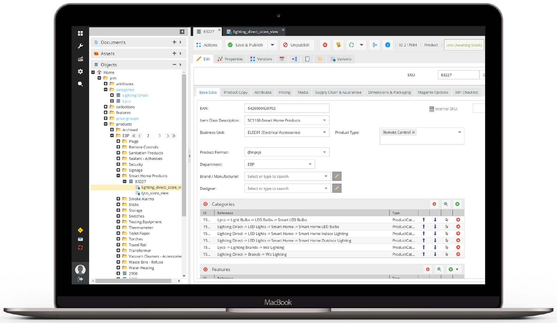Switch to the Pricing tab
This screenshot has height=323, width=557.
click(284, 92)
